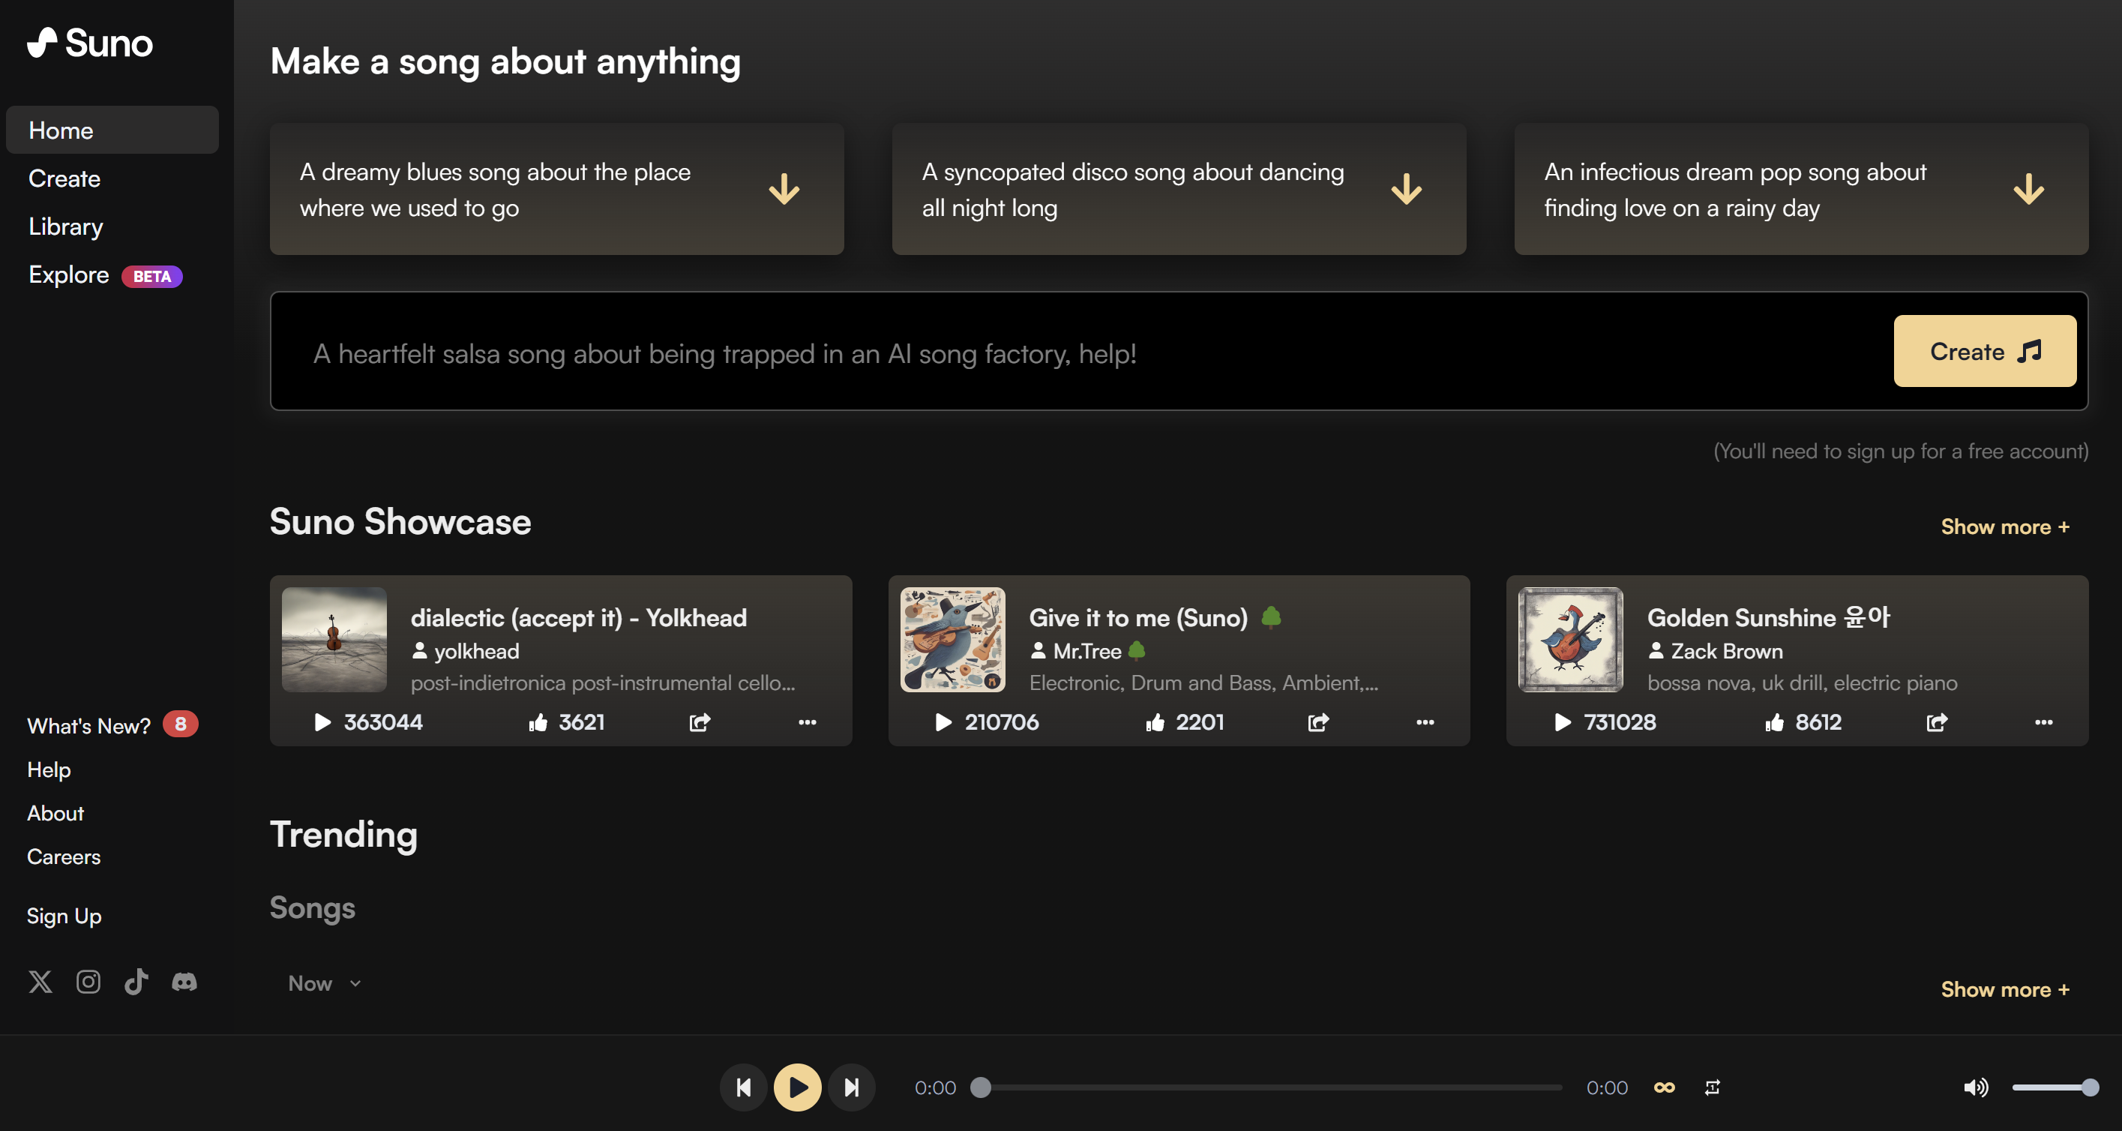Toggle infinite loop playback icon
This screenshot has width=2122, height=1131.
pyautogui.click(x=1664, y=1087)
